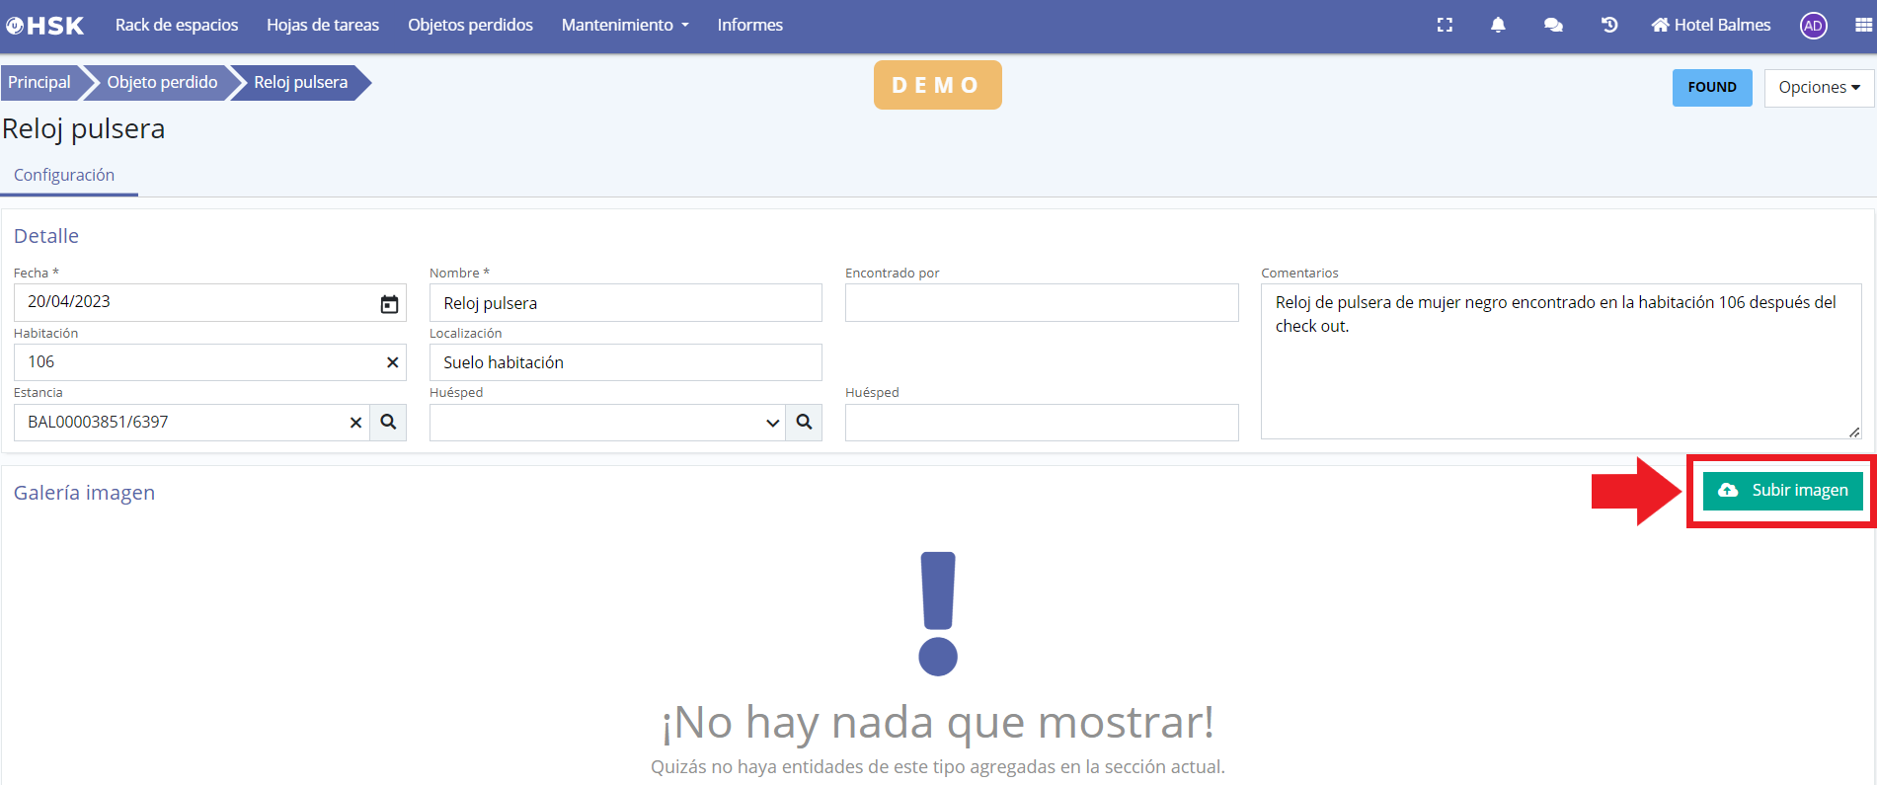Go to Principal in breadcrumb
Image resolution: width=1877 pixels, height=785 pixels.
pos(39,82)
